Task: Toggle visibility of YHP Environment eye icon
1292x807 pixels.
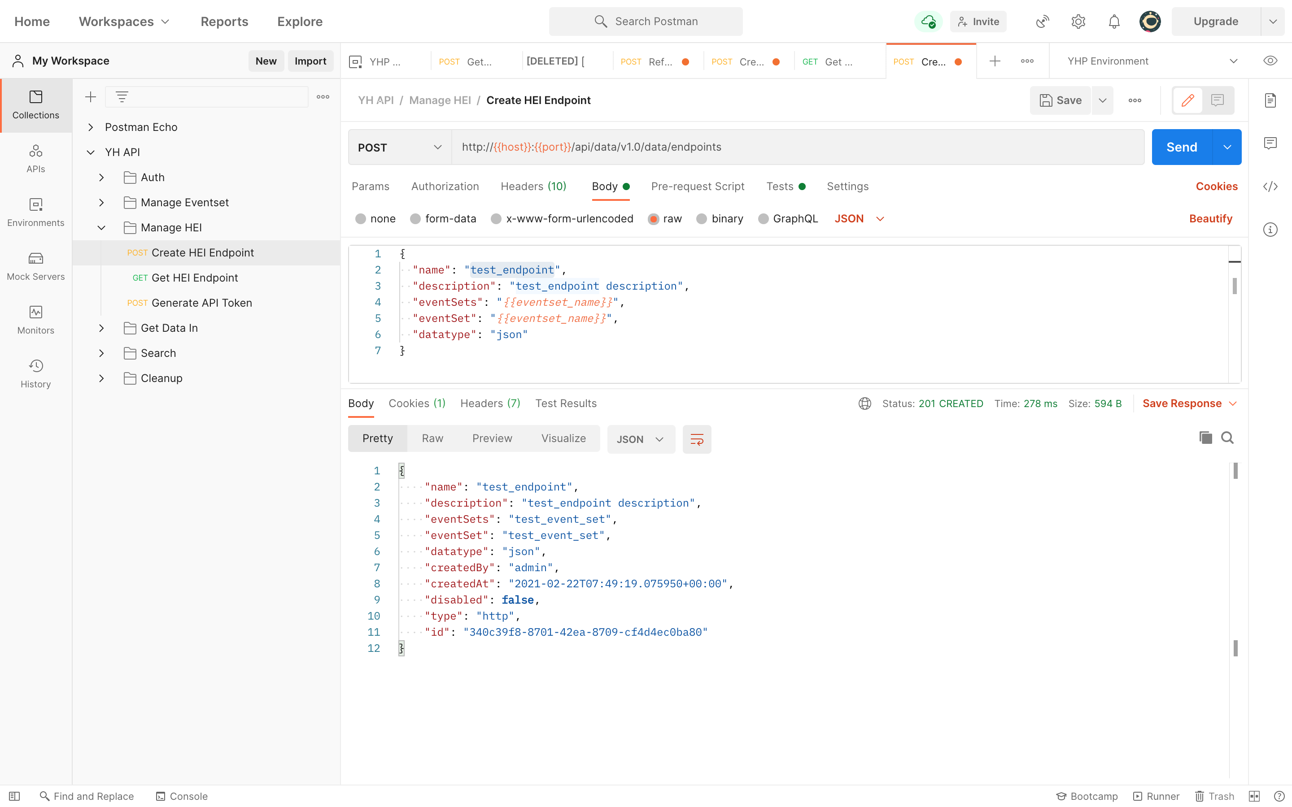Action: 1270,61
